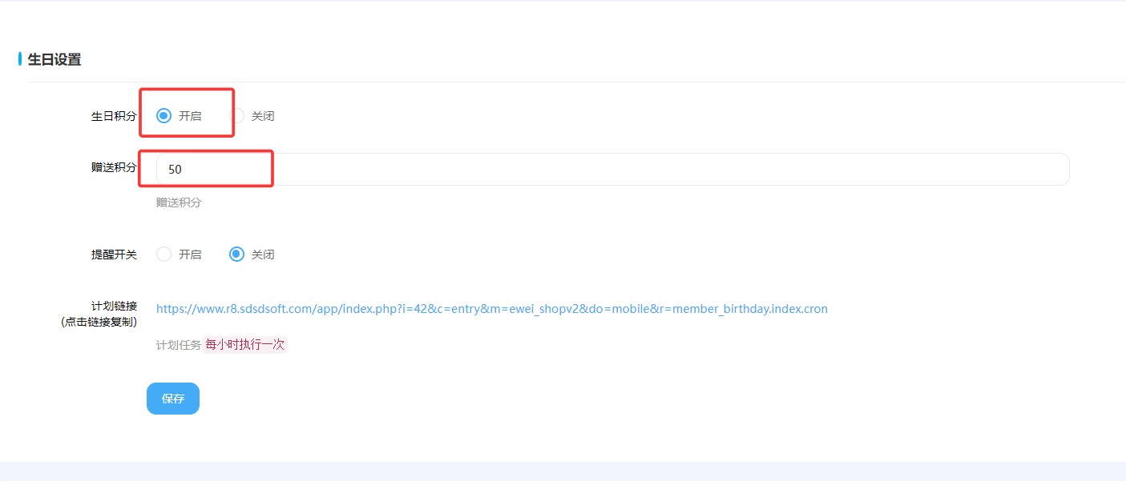Click the (点击链接复制) hint text
This screenshot has width=1126, height=493.
tap(99, 322)
